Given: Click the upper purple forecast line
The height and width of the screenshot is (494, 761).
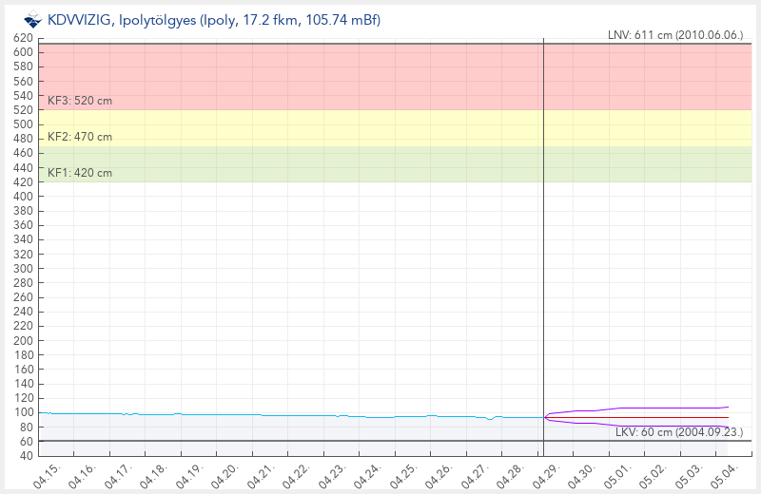Looking at the screenshot, I should point(666,408).
